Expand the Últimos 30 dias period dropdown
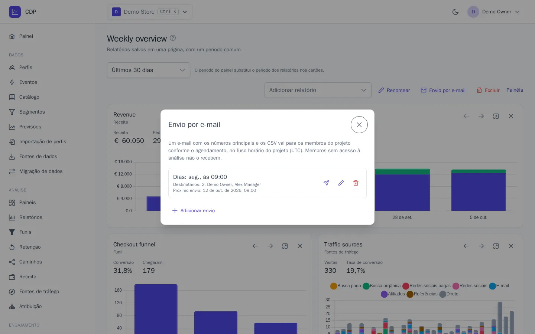Screen dimensions: 535x334 click(x=149, y=70)
